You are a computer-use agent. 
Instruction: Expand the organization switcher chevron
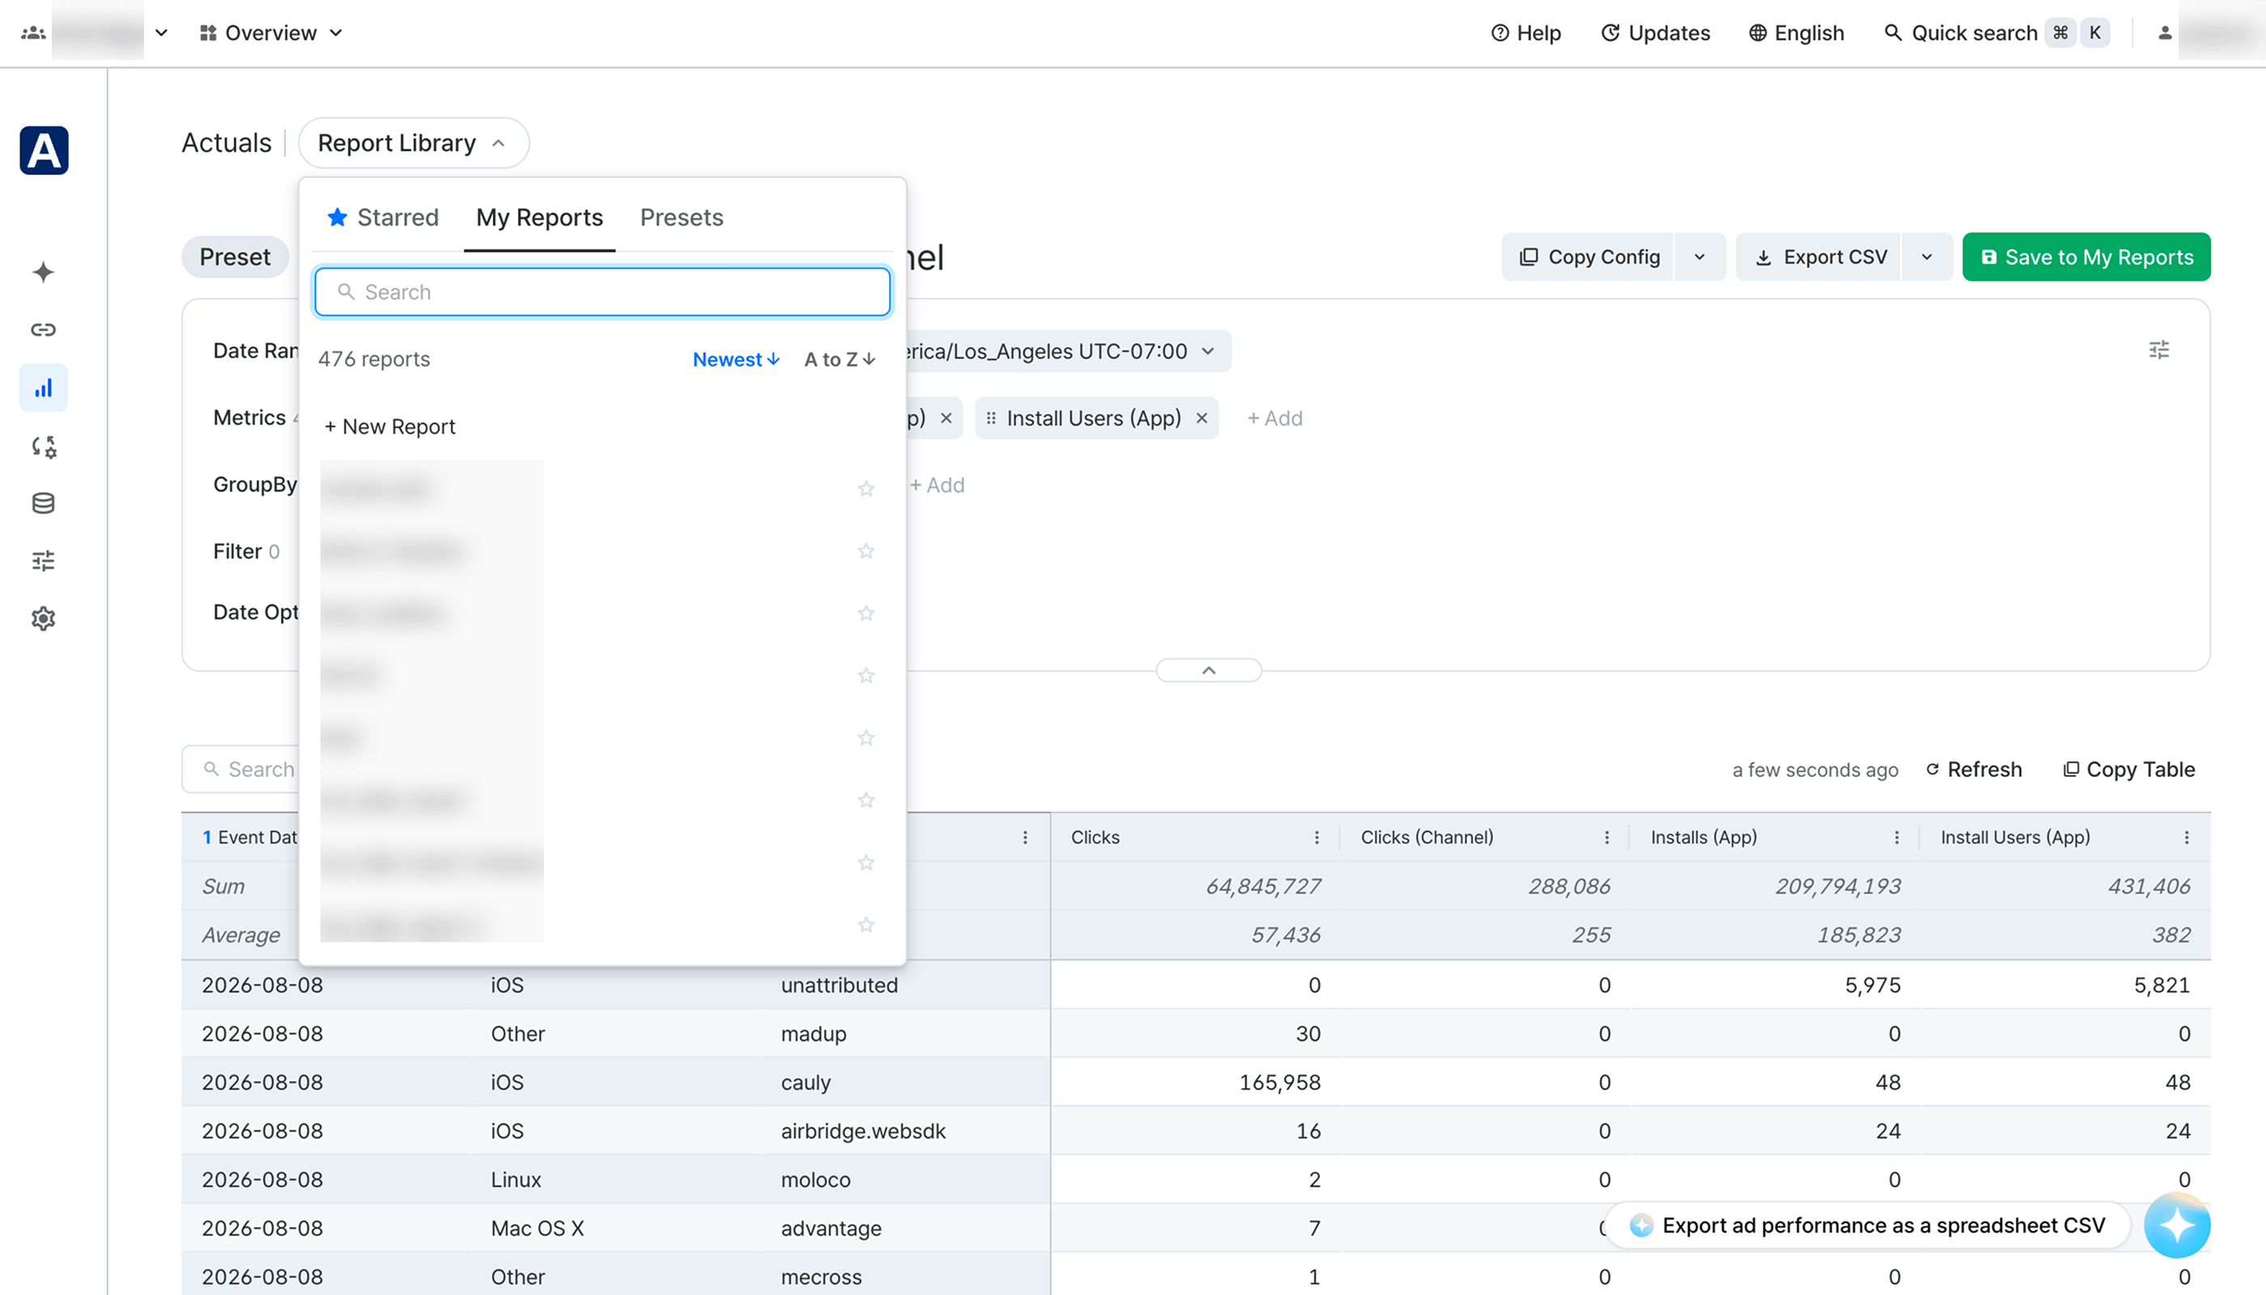point(161,33)
